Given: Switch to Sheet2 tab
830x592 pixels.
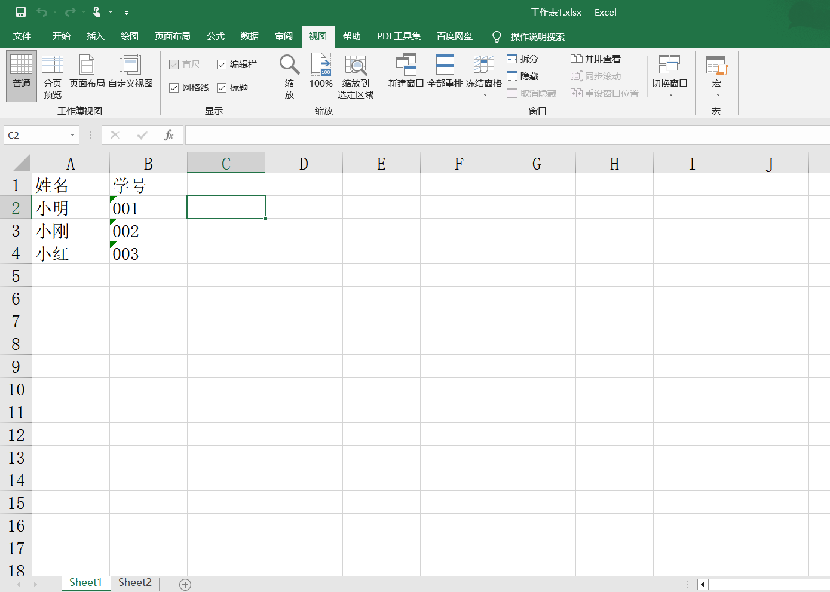Looking at the screenshot, I should pyautogui.click(x=135, y=583).
